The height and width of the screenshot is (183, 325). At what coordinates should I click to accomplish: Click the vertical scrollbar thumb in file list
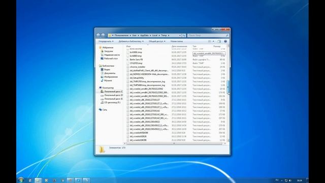tap(228, 87)
